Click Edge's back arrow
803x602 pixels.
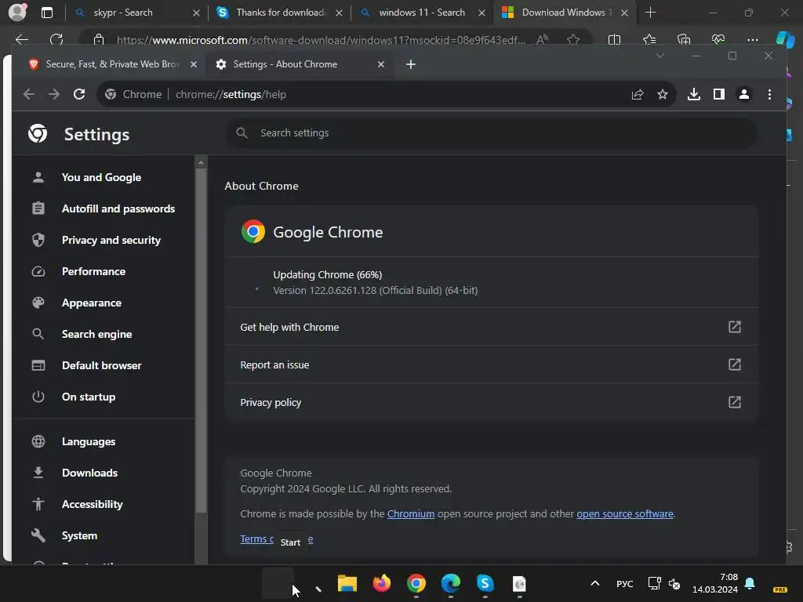pyautogui.click(x=22, y=39)
